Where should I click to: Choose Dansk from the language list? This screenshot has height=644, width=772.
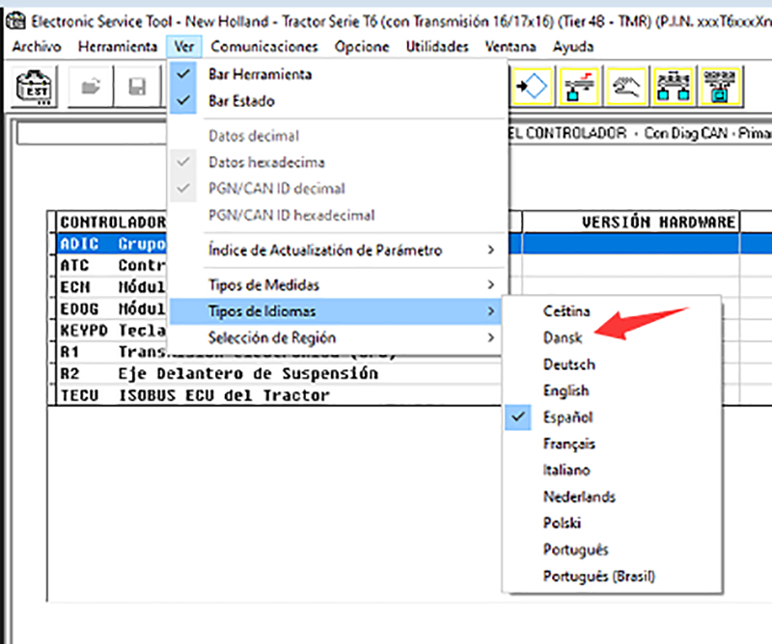point(612,337)
